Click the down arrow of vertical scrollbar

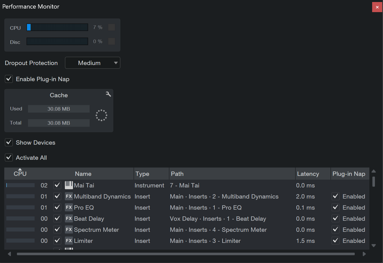(374, 245)
